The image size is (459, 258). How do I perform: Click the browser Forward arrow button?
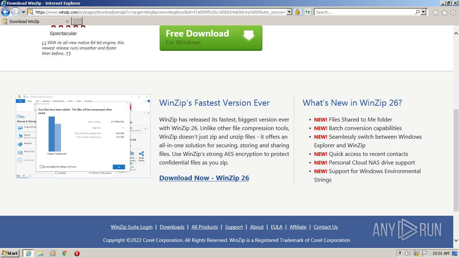pyautogui.click(x=15, y=12)
